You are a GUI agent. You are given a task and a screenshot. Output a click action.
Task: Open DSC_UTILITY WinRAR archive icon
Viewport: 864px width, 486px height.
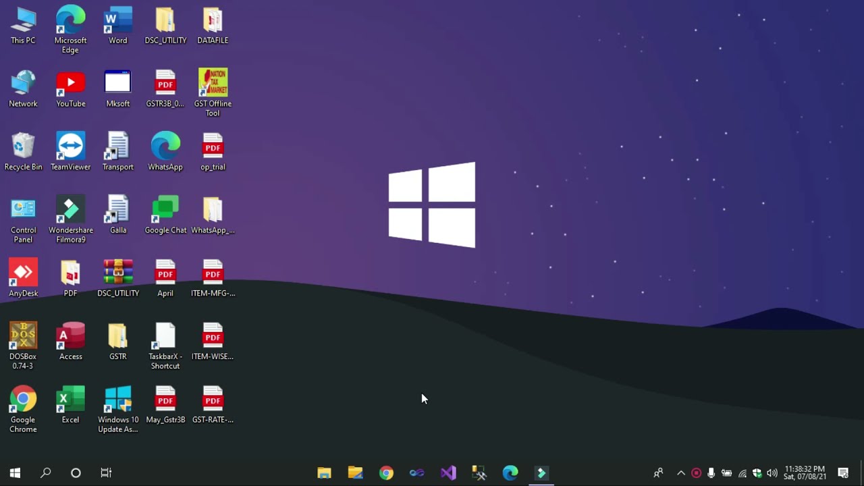(x=118, y=278)
